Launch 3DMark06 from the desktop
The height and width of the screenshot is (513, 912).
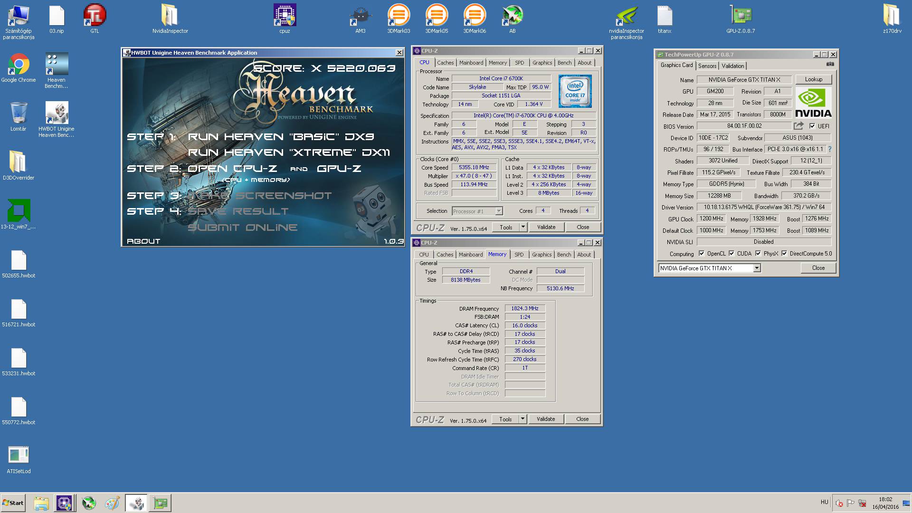pos(475,19)
